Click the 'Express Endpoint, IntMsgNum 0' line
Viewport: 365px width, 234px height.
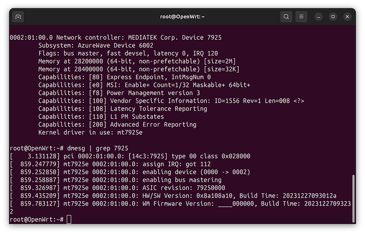[124, 77]
